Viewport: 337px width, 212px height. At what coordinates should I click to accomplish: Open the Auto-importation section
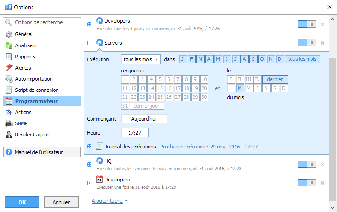(x=33, y=79)
